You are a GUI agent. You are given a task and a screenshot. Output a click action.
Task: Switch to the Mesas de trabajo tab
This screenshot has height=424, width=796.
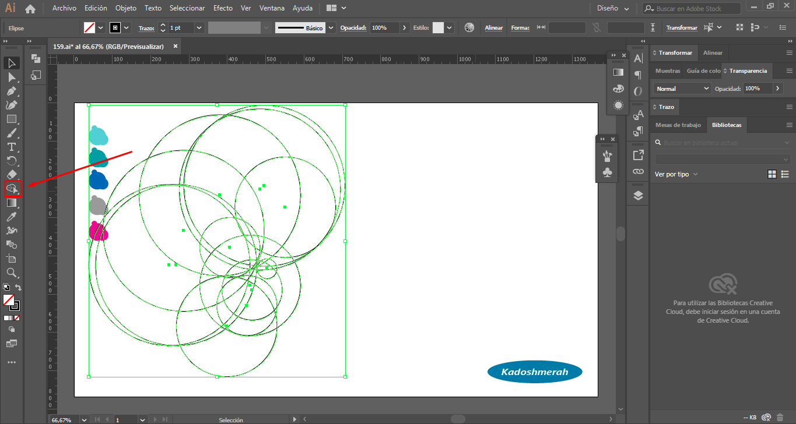(678, 125)
